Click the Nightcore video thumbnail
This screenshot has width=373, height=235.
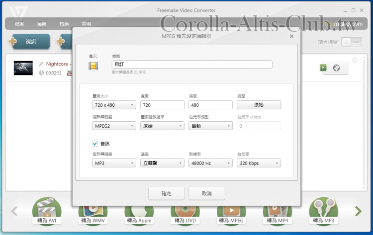coord(23,68)
